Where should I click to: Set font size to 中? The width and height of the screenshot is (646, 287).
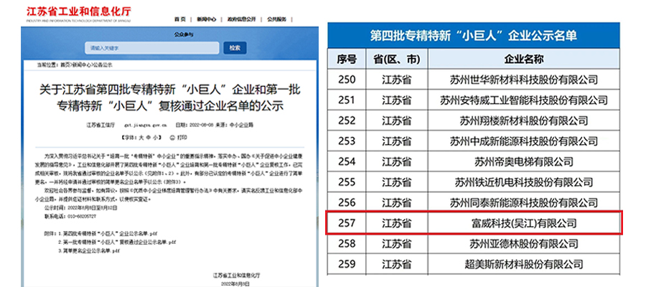(x=147, y=137)
